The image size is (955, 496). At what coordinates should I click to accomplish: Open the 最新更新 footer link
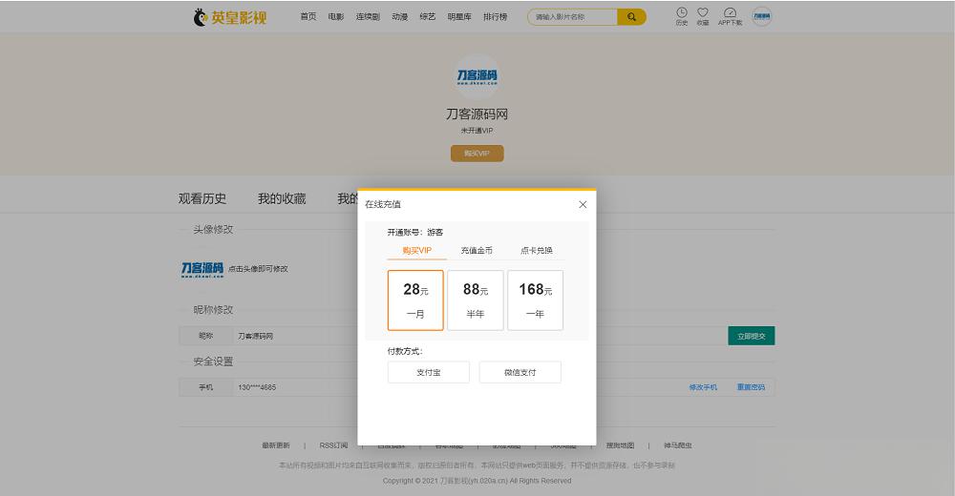click(276, 445)
